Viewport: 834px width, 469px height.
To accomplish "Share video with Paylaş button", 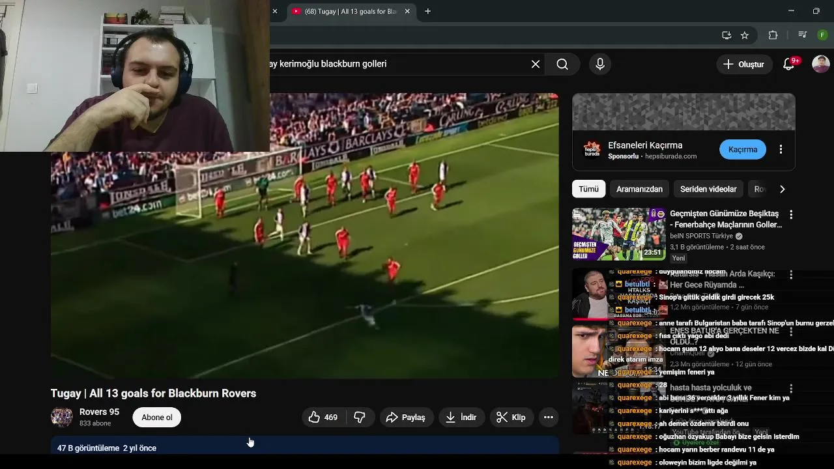I will click(x=405, y=418).
